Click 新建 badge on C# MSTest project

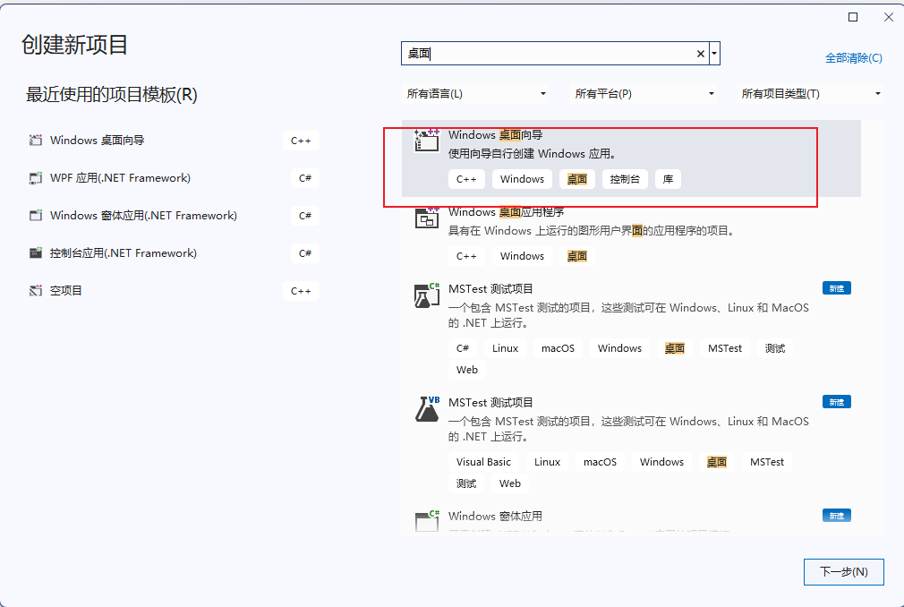(x=837, y=288)
